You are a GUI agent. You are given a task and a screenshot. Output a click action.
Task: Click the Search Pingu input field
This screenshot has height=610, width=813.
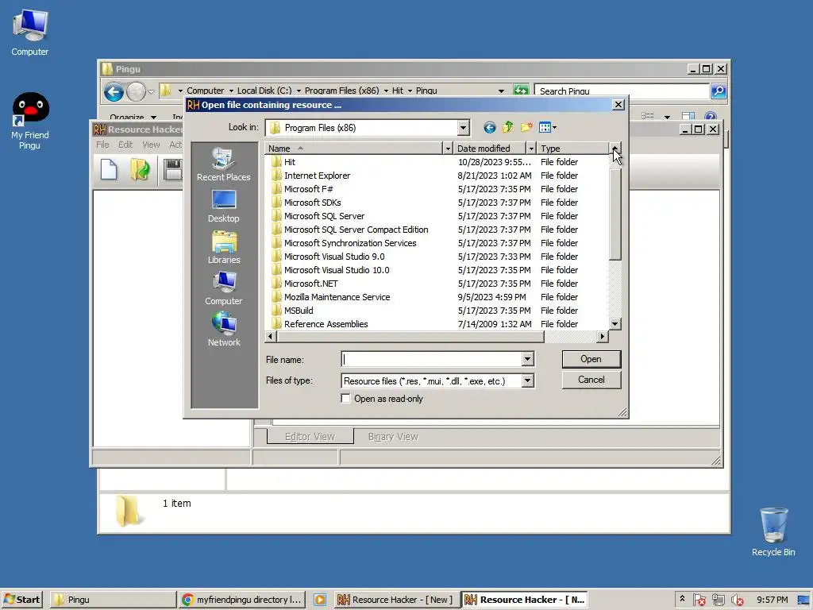click(622, 91)
